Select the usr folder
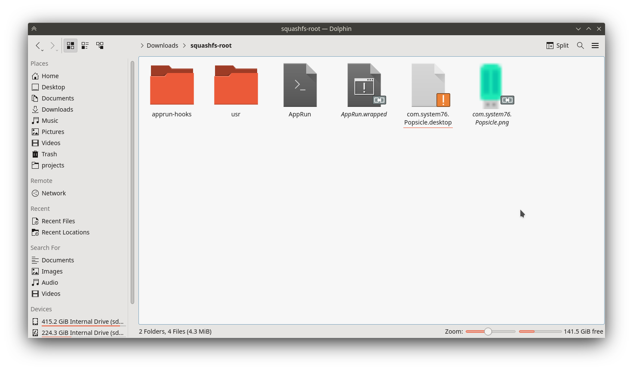 [236, 91]
